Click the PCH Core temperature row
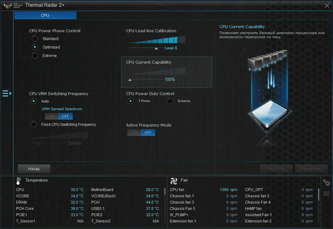 [50, 209]
